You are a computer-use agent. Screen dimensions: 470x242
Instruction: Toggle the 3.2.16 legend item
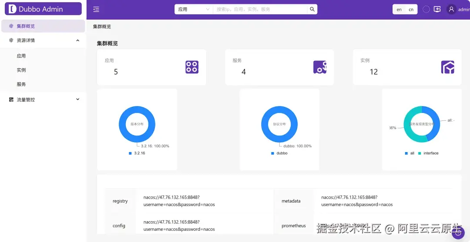click(x=137, y=153)
